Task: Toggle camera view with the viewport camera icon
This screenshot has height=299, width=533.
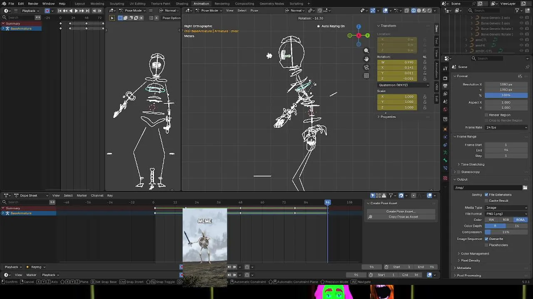Action: [x=366, y=67]
